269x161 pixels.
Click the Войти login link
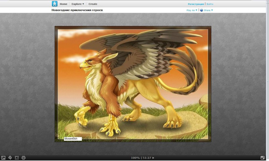click(210, 4)
